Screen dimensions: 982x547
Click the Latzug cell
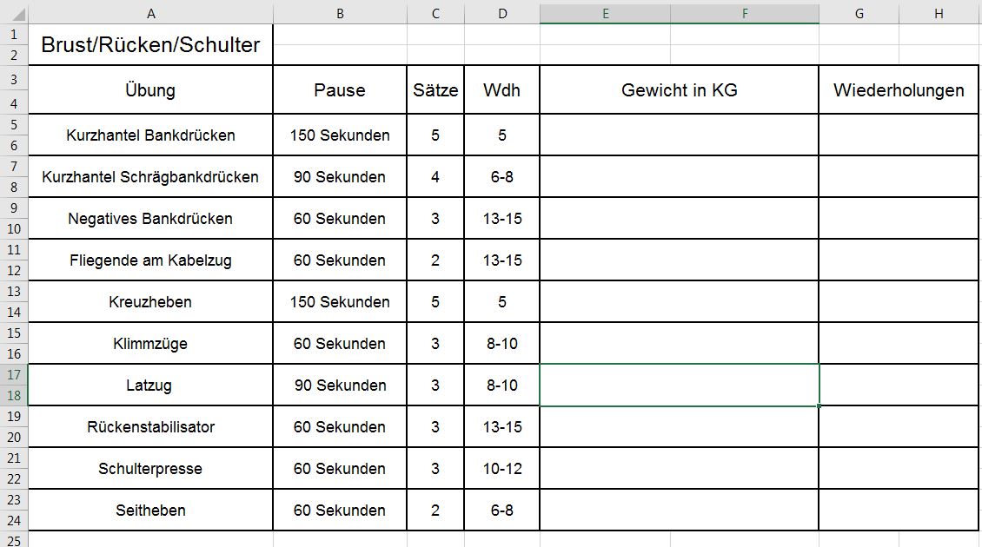point(149,385)
